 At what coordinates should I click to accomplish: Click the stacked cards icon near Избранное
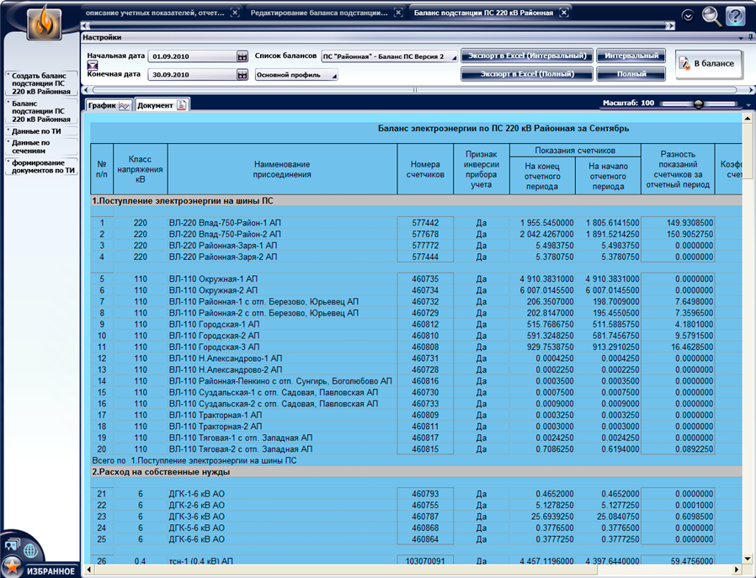click(x=12, y=546)
